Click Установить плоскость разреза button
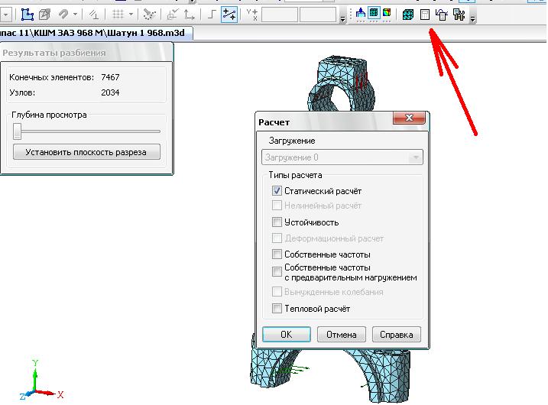The image size is (548, 405). tap(86, 152)
